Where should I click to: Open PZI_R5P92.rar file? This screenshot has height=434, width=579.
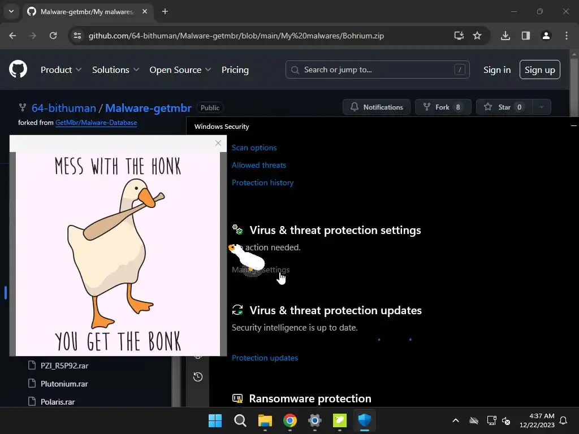pyautogui.click(x=64, y=366)
